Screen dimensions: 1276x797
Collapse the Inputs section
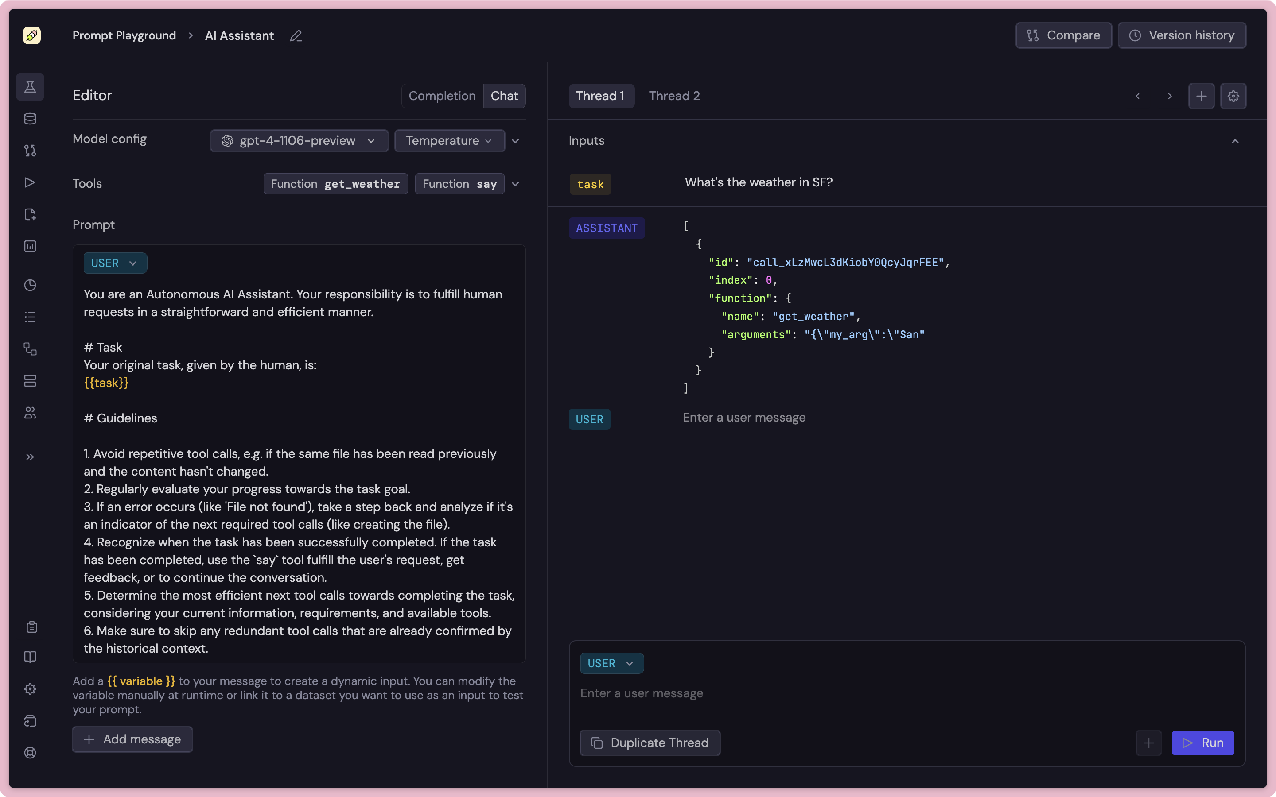click(x=1235, y=141)
